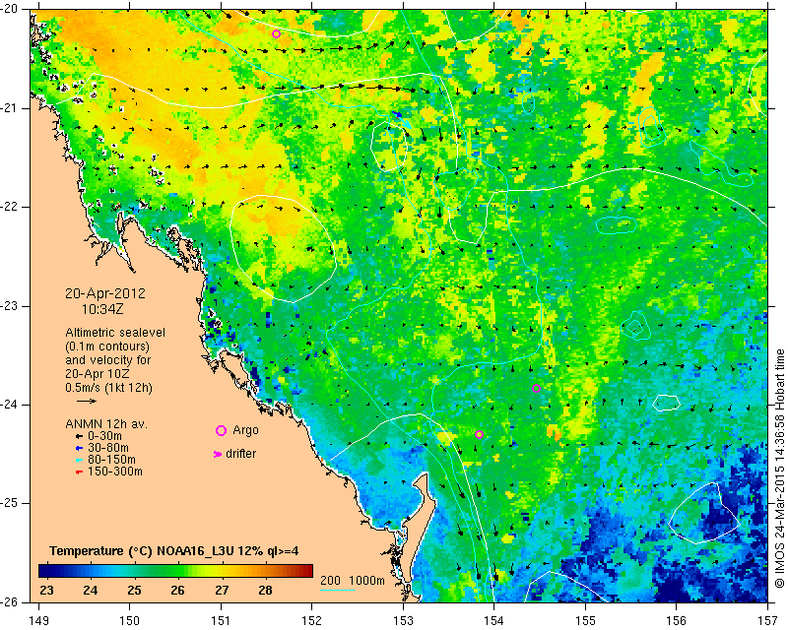The height and width of the screenshot is (630, 788).
Task: Click the '20-Apr-2012' date label
Action: click(x=105, y=293)
